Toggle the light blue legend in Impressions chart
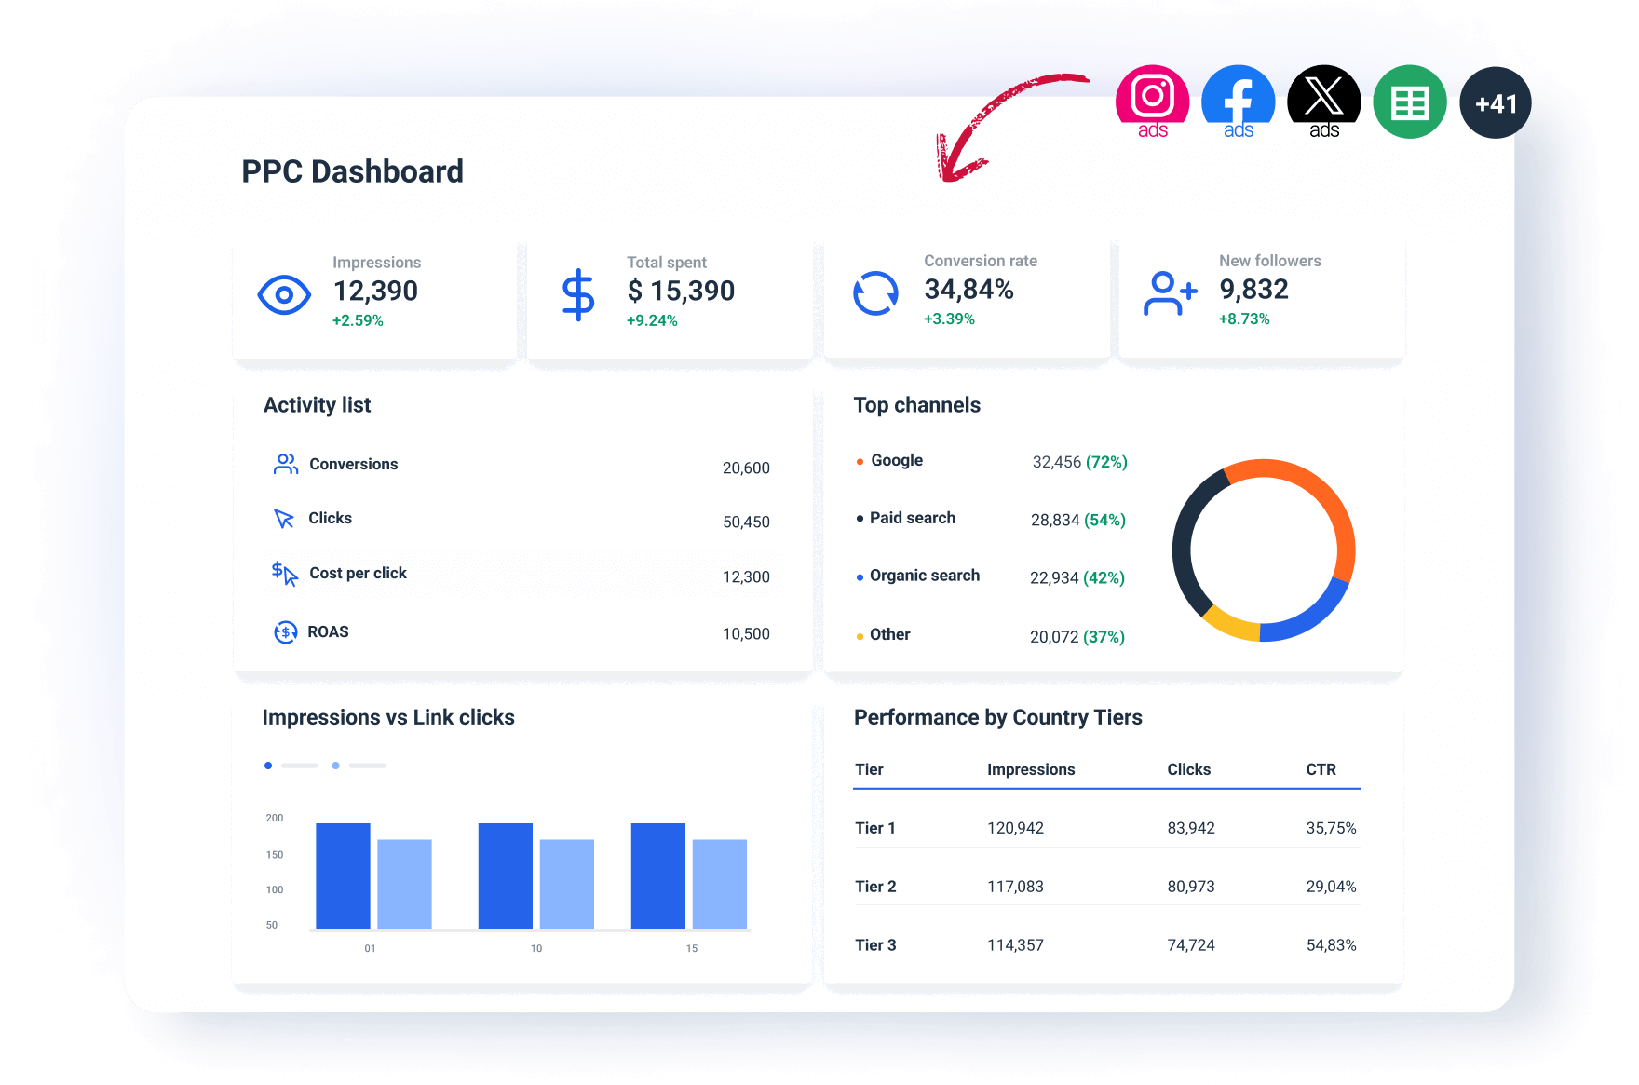The height and width of the screenshot is (1085, 1639). [336, 766]
